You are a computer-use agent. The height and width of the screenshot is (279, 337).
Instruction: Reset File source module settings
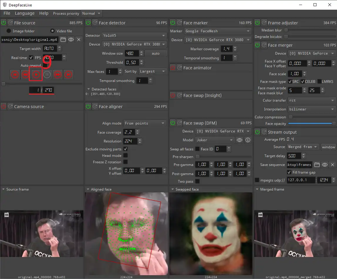pos(10,23)
